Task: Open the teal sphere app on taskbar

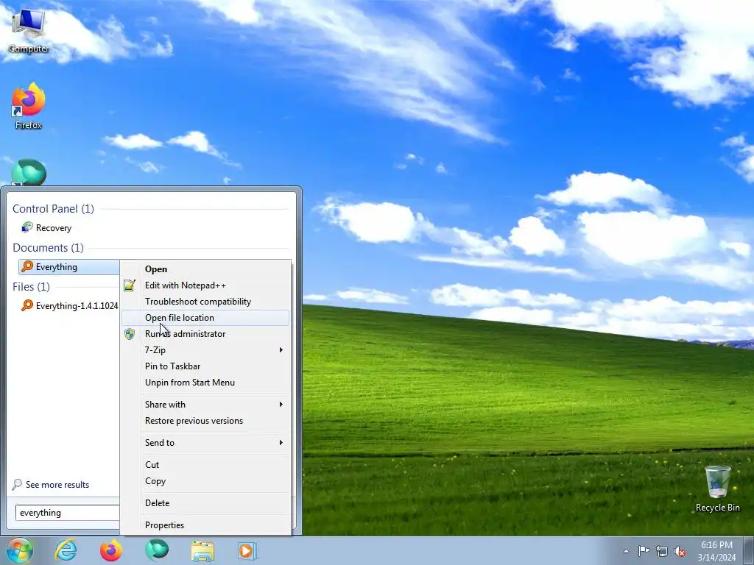Action: 157,550
